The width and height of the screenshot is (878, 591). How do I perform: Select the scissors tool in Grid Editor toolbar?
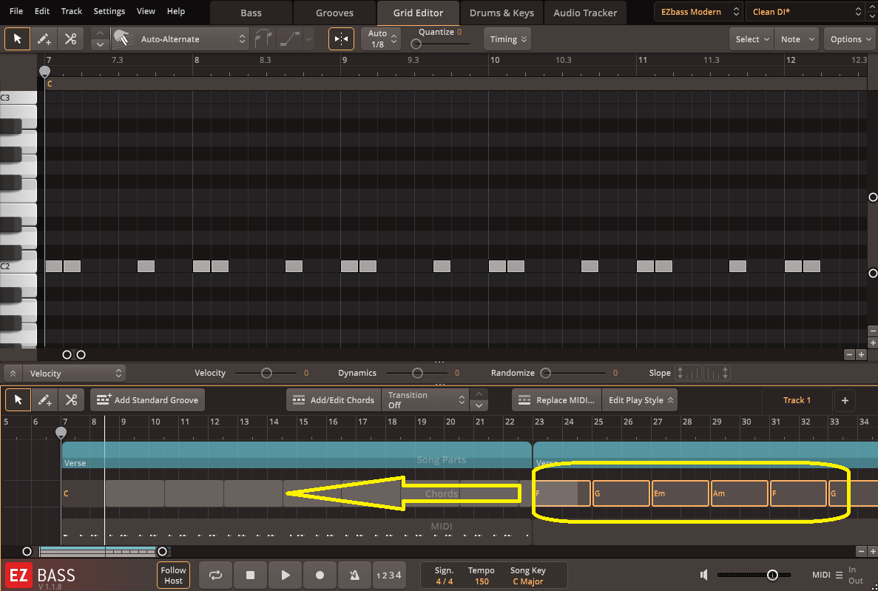pyautogui.click(x=70, y=39)
